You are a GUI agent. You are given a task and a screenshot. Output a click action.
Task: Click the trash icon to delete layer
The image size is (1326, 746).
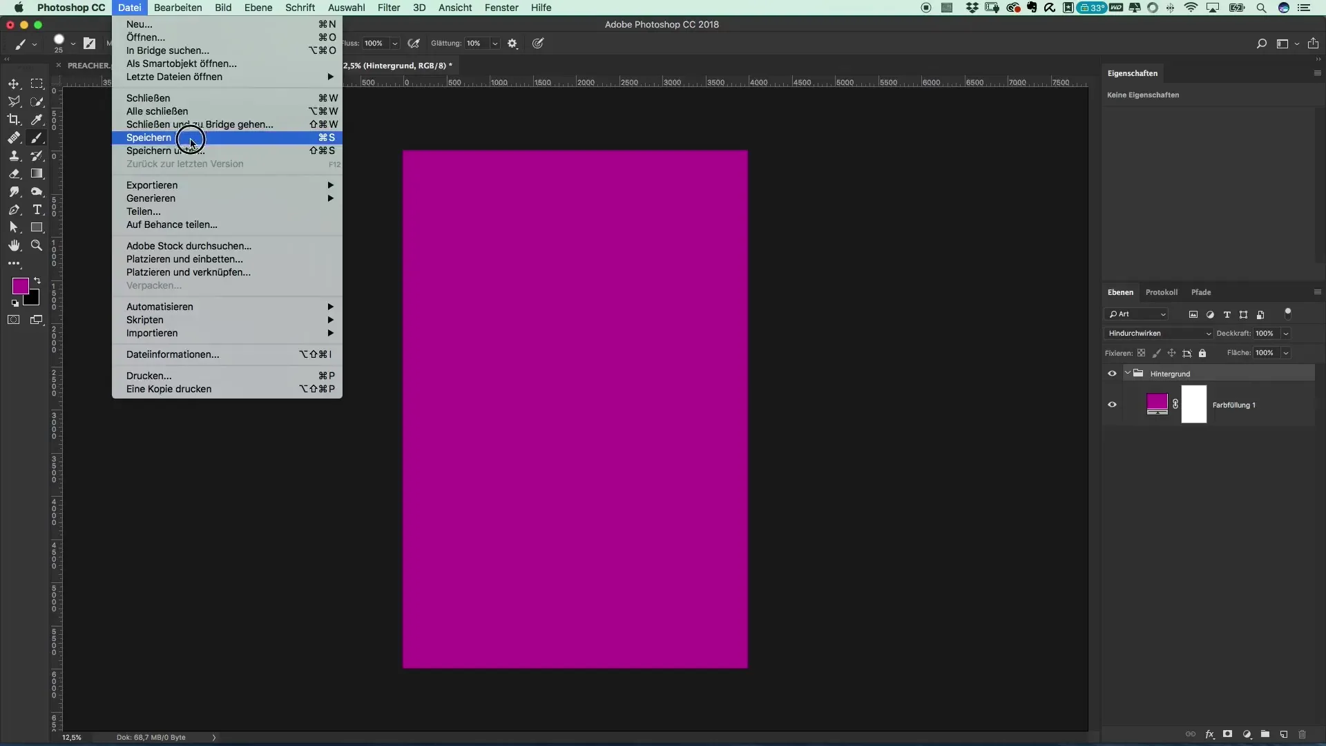pyautogui.click(x=1303, y=734)
